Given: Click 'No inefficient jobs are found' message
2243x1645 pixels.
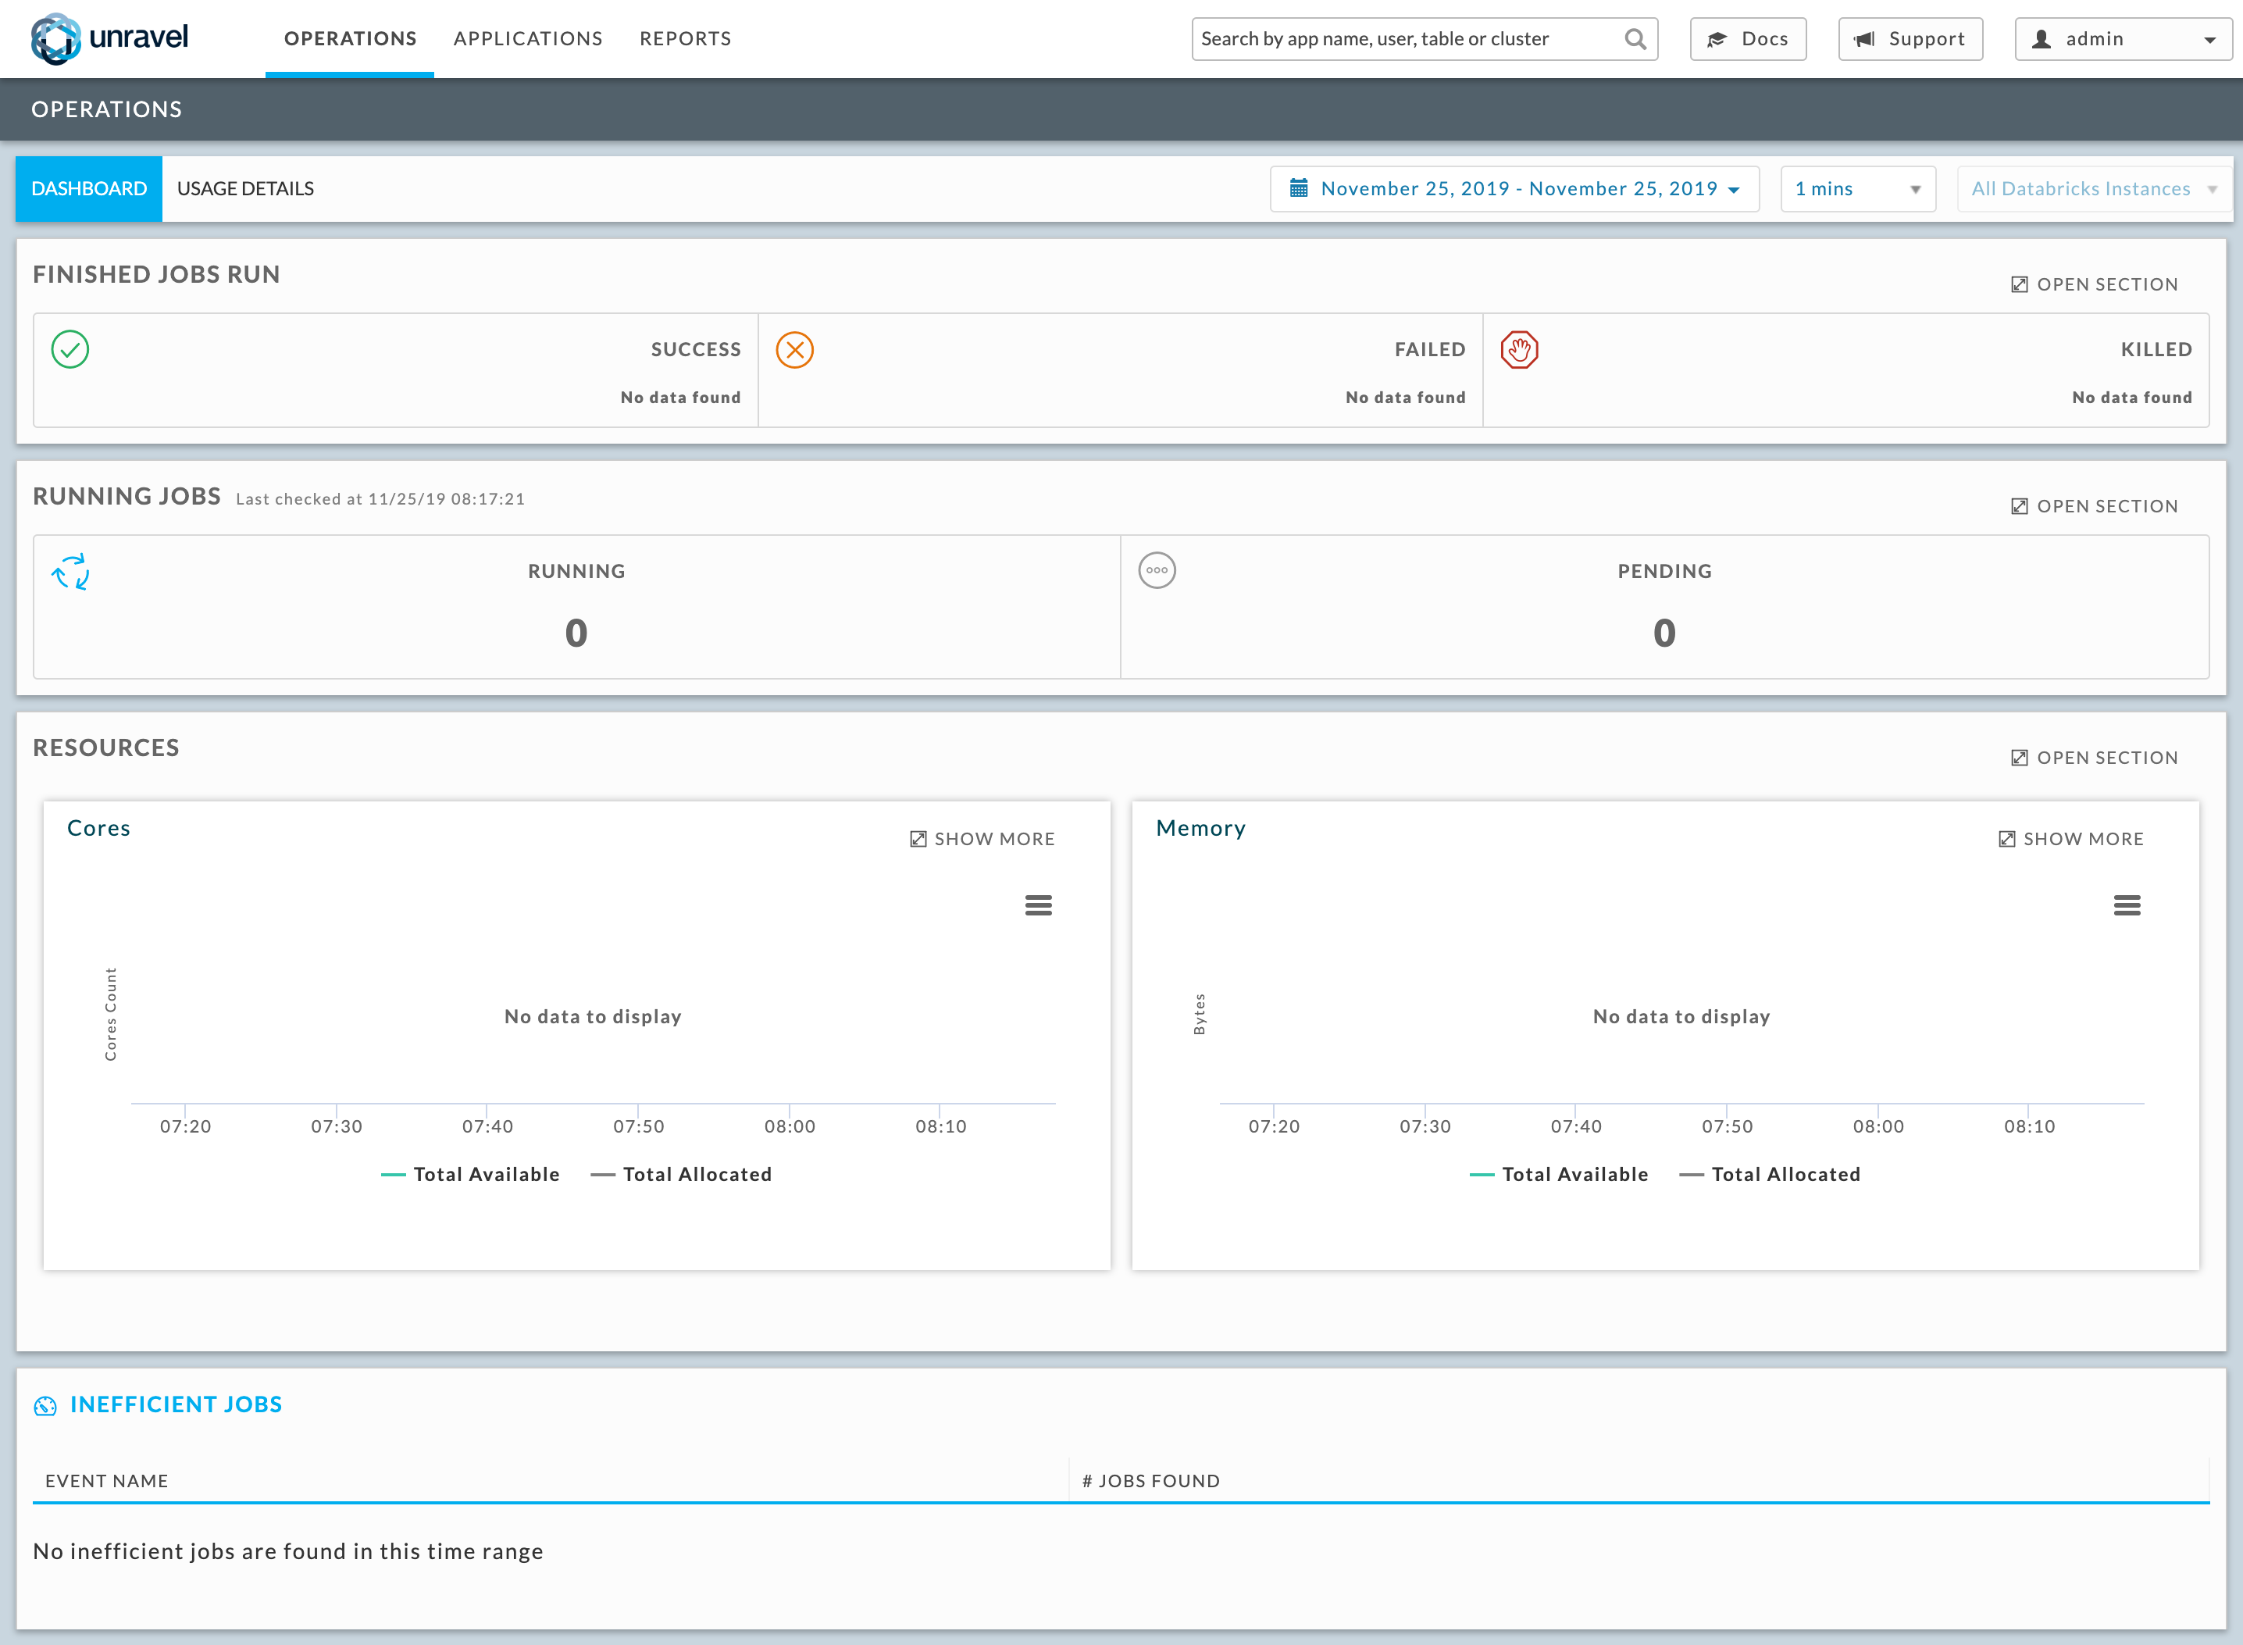Looking at the screenshot, I should [289, 1551].
